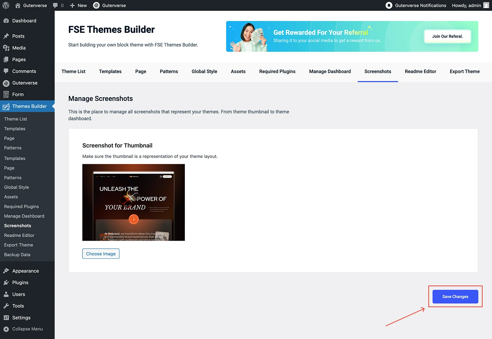Switch to the Global Style tab

(204, 72)
